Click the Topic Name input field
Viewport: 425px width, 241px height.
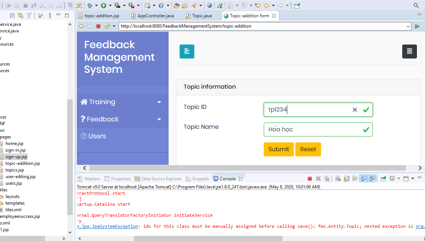point(312,130)
